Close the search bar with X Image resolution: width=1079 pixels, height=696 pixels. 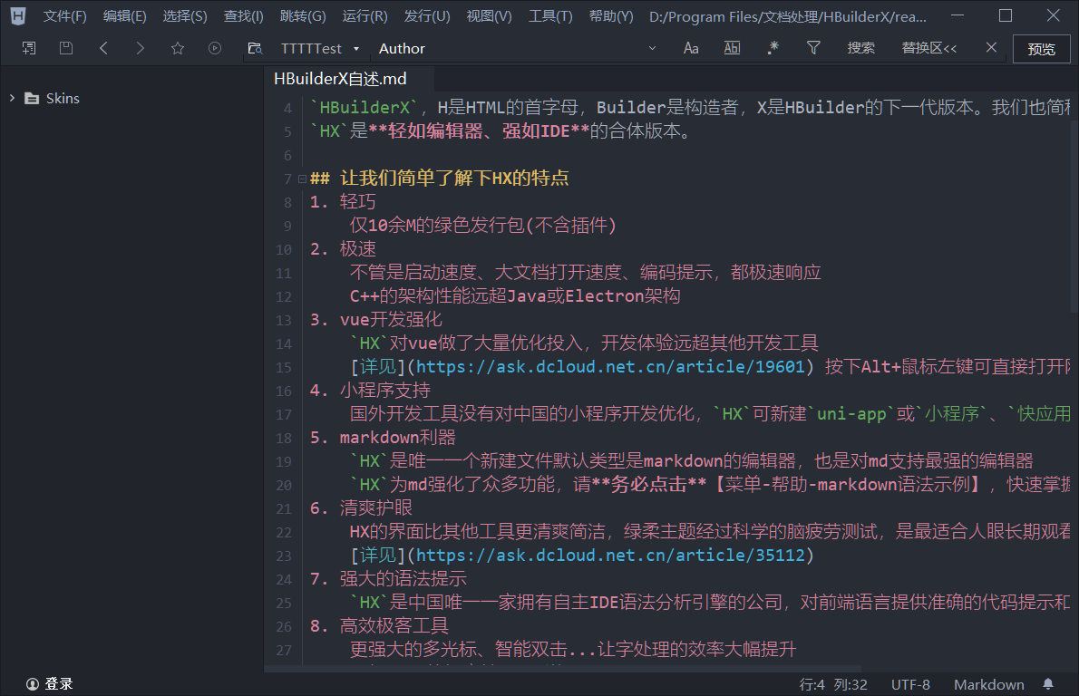991,47
